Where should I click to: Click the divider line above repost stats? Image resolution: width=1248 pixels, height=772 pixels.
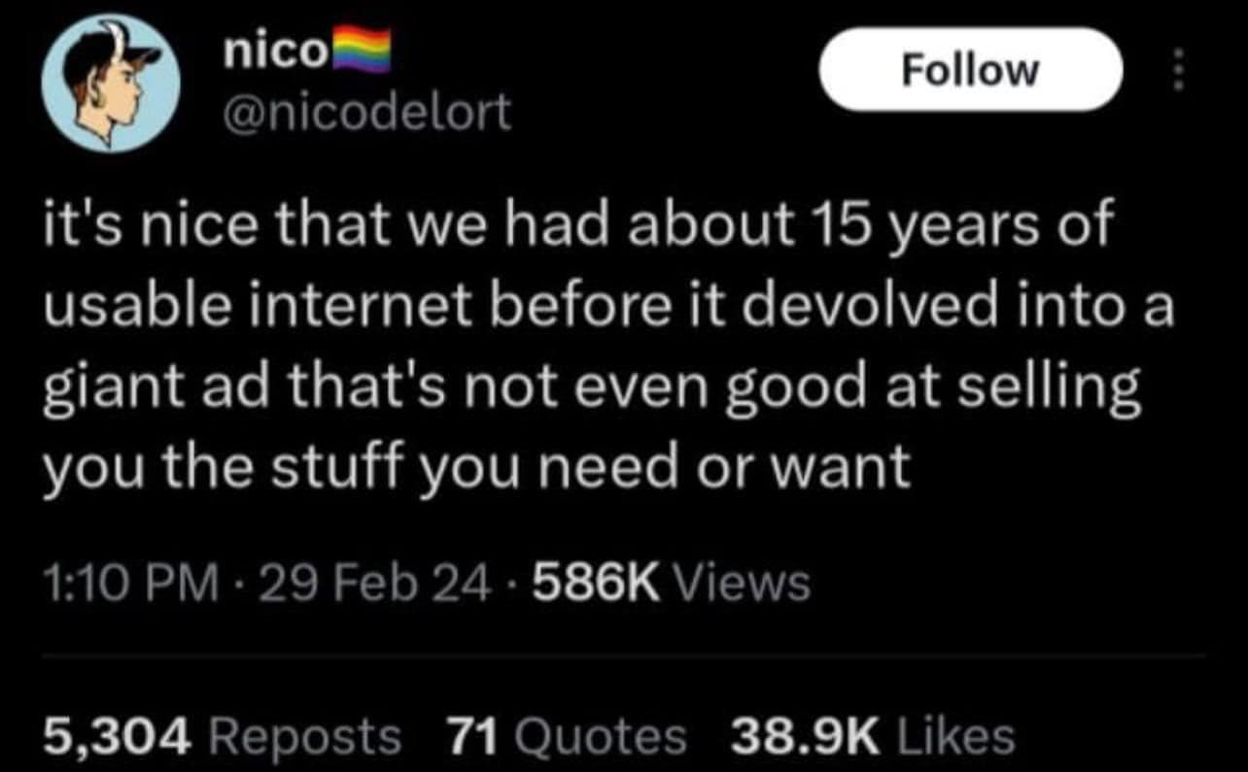(x=624, y=656)
